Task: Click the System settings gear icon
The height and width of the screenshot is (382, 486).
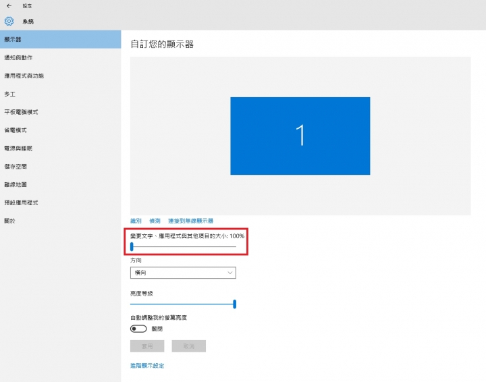Action: tap(9, 21)
